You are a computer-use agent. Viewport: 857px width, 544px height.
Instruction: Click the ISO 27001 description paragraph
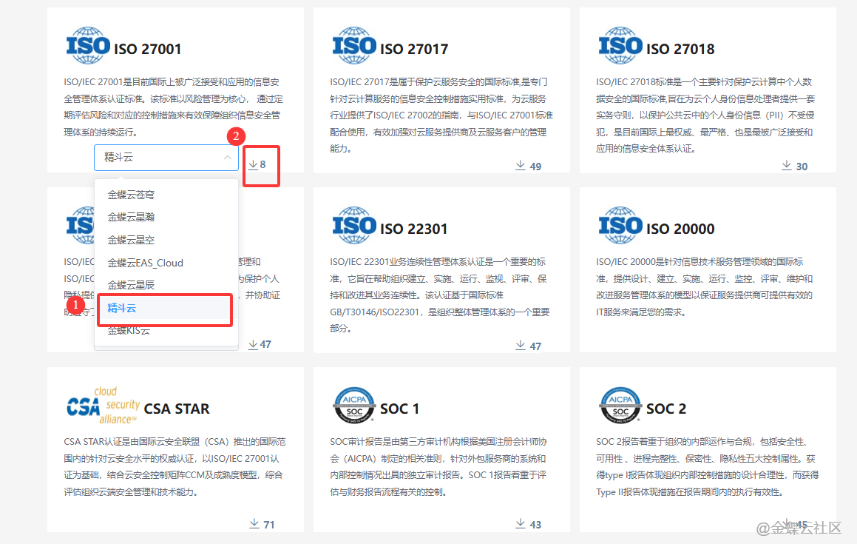[173, 107]
